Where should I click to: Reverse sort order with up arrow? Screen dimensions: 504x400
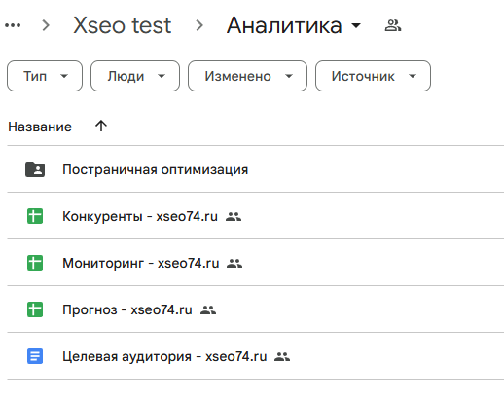tap(101, 126)
